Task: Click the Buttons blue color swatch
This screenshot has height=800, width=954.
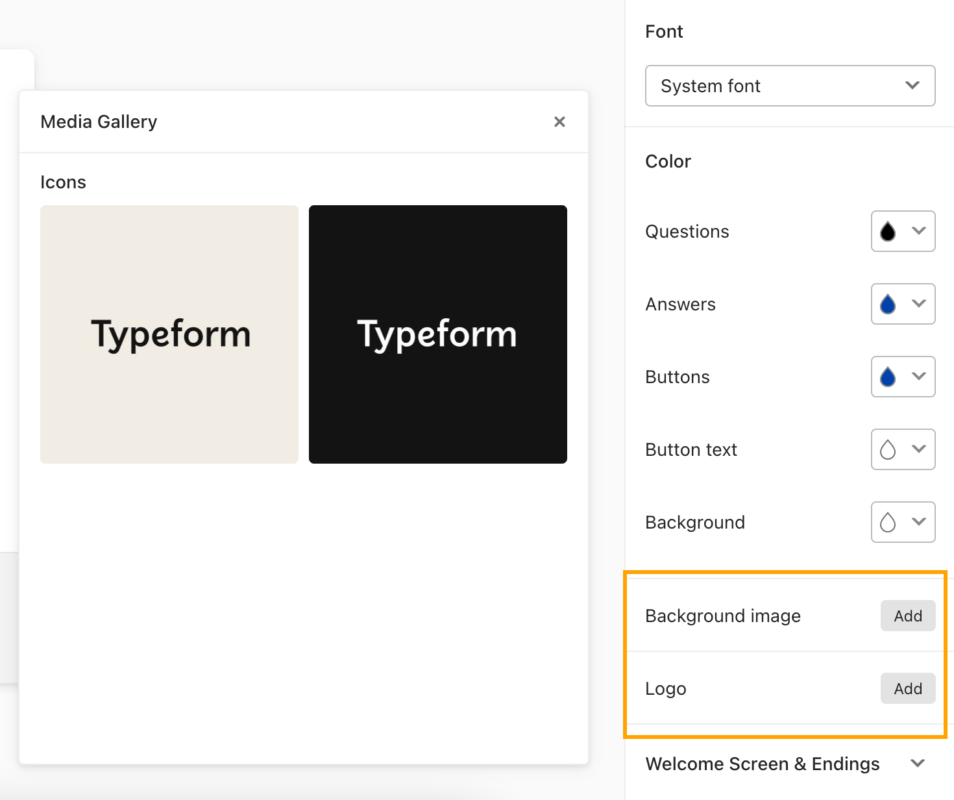Action: [888, 377]
